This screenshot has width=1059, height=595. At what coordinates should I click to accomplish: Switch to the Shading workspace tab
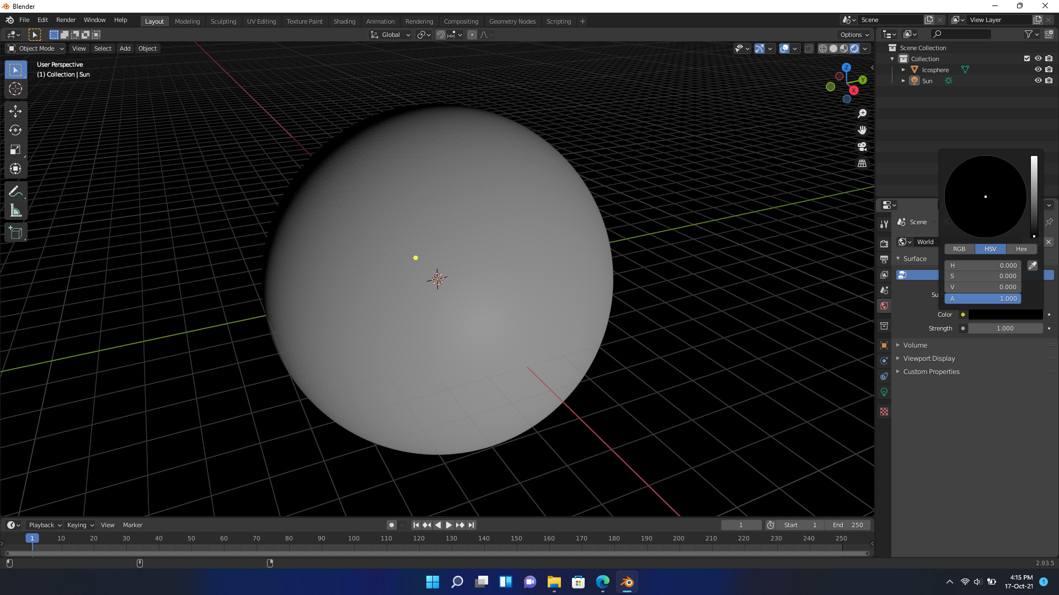pos(344,21)
